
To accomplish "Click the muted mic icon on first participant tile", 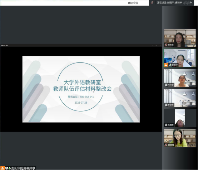I will click(166, 45).
